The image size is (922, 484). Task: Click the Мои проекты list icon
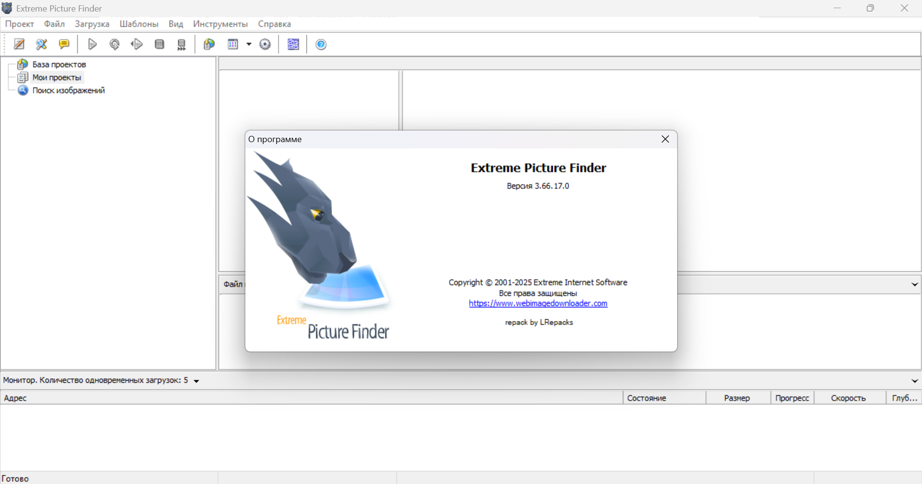23,77
